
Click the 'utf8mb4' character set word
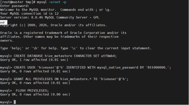pos(109,56)
